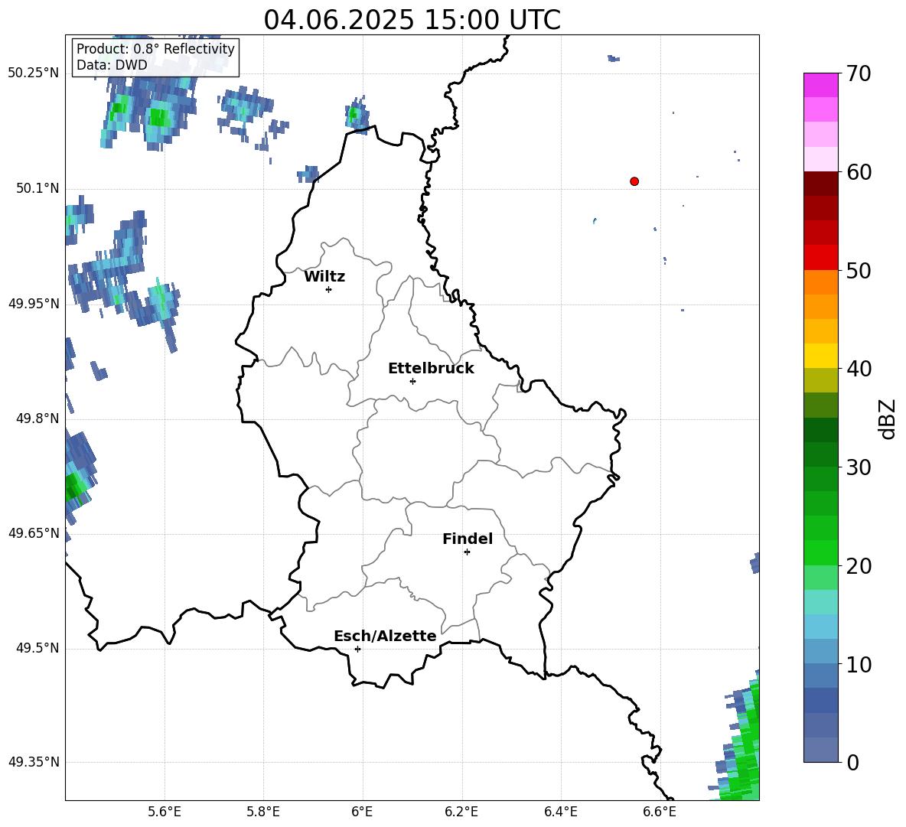Click the Findel city label
Screen dimensions: 906x827
(x=468, y=539)
